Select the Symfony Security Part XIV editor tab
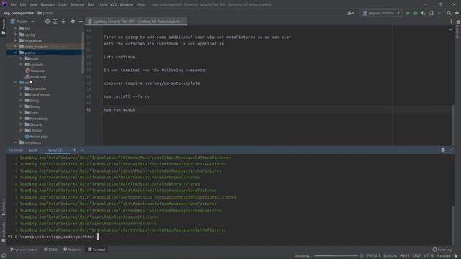Viewport: 461px width, 259px height. (136, 22)
